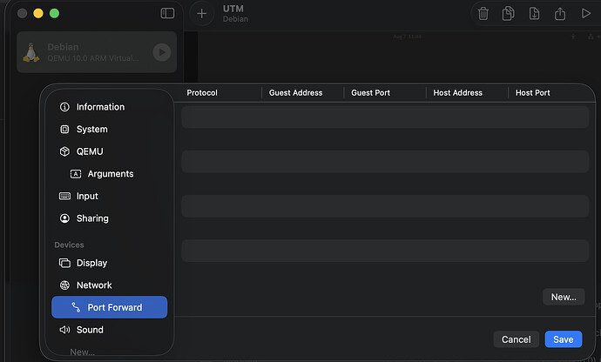
Task: Open the Information settings section
Action: 109,107
